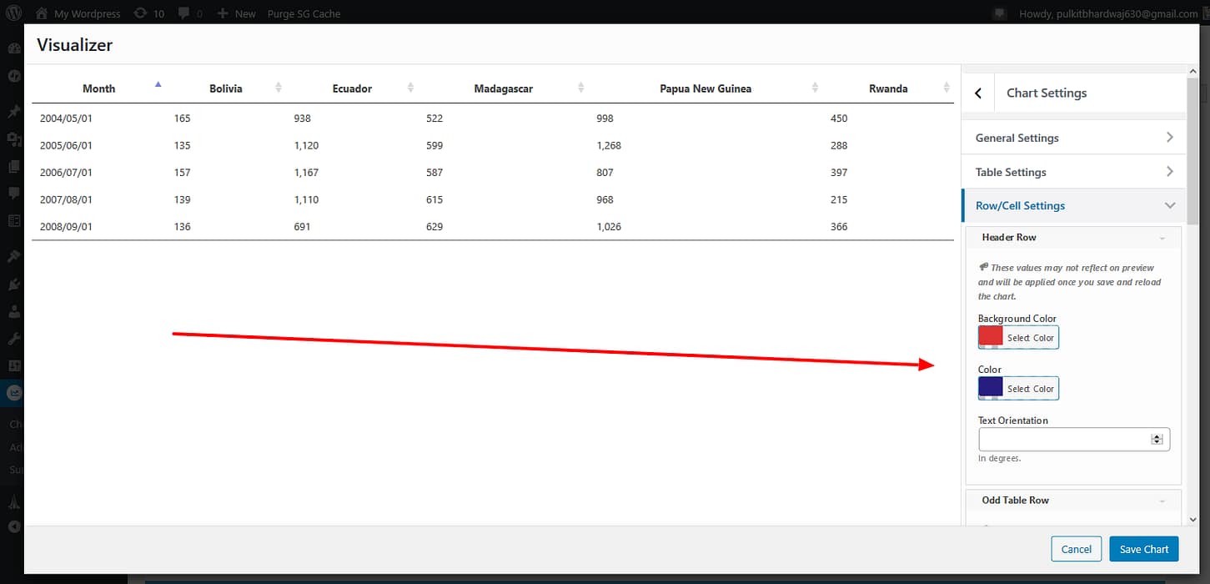This screenshot has width=1210, height=584.
Task: Click the home icon beside My Wordpress
Action: tap(42, 13)
